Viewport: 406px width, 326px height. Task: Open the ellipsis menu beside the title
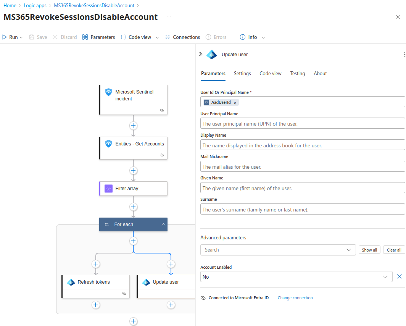click(x=169, y=17)
